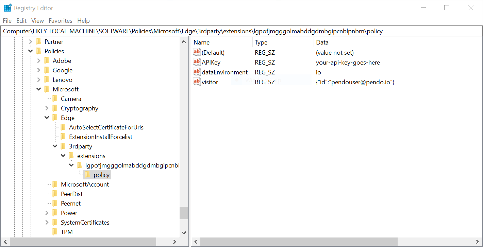Click the dataEnvironment string value icon

[x=197, y=72]
